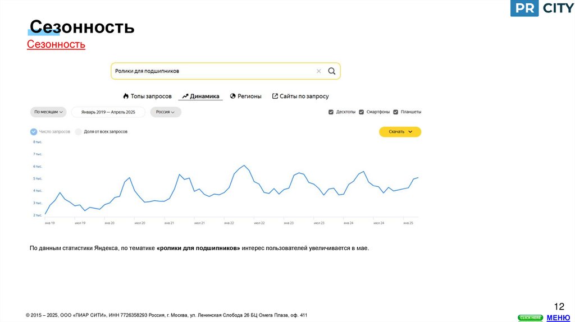Toggle the Смартфоны checkbox
Viewport: 575px width, 322px height.
pyautogui.click(x=362, y=112)
